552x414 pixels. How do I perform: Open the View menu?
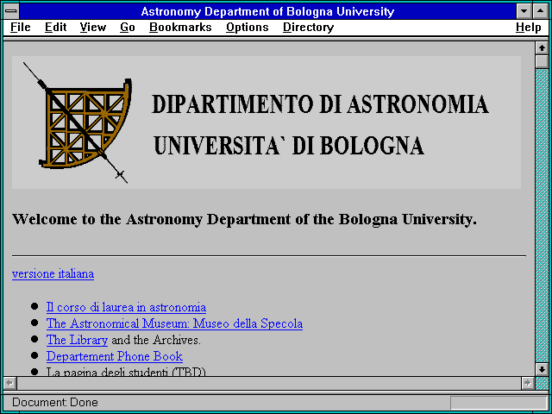pos(93,28)
